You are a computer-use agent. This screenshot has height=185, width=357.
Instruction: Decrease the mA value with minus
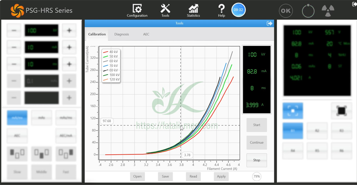pyautogui.click(x=14, y=47)
